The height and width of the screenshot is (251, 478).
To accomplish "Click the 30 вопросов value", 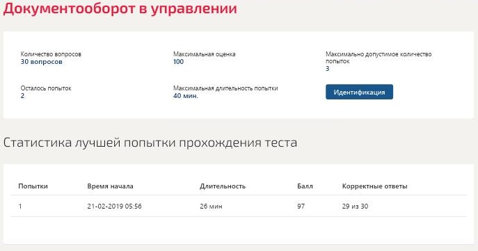I will click(42, 62).
